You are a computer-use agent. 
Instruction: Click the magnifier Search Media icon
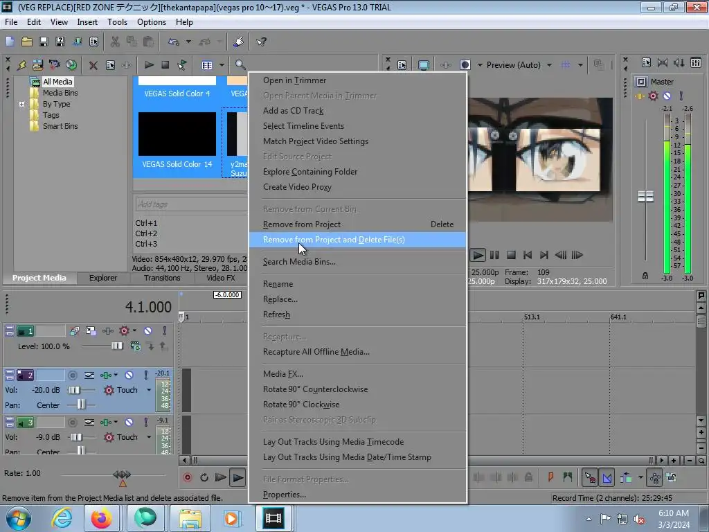(x=240, y=65)
